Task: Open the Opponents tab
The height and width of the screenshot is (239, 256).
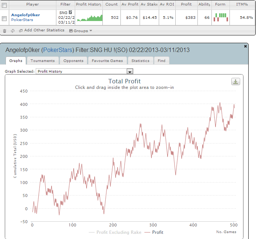Action: [73, 60]
